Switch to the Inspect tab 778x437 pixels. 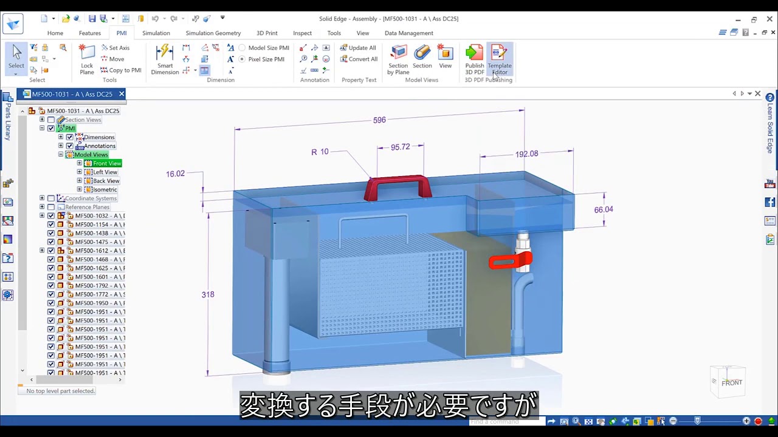tap(302, 33)
